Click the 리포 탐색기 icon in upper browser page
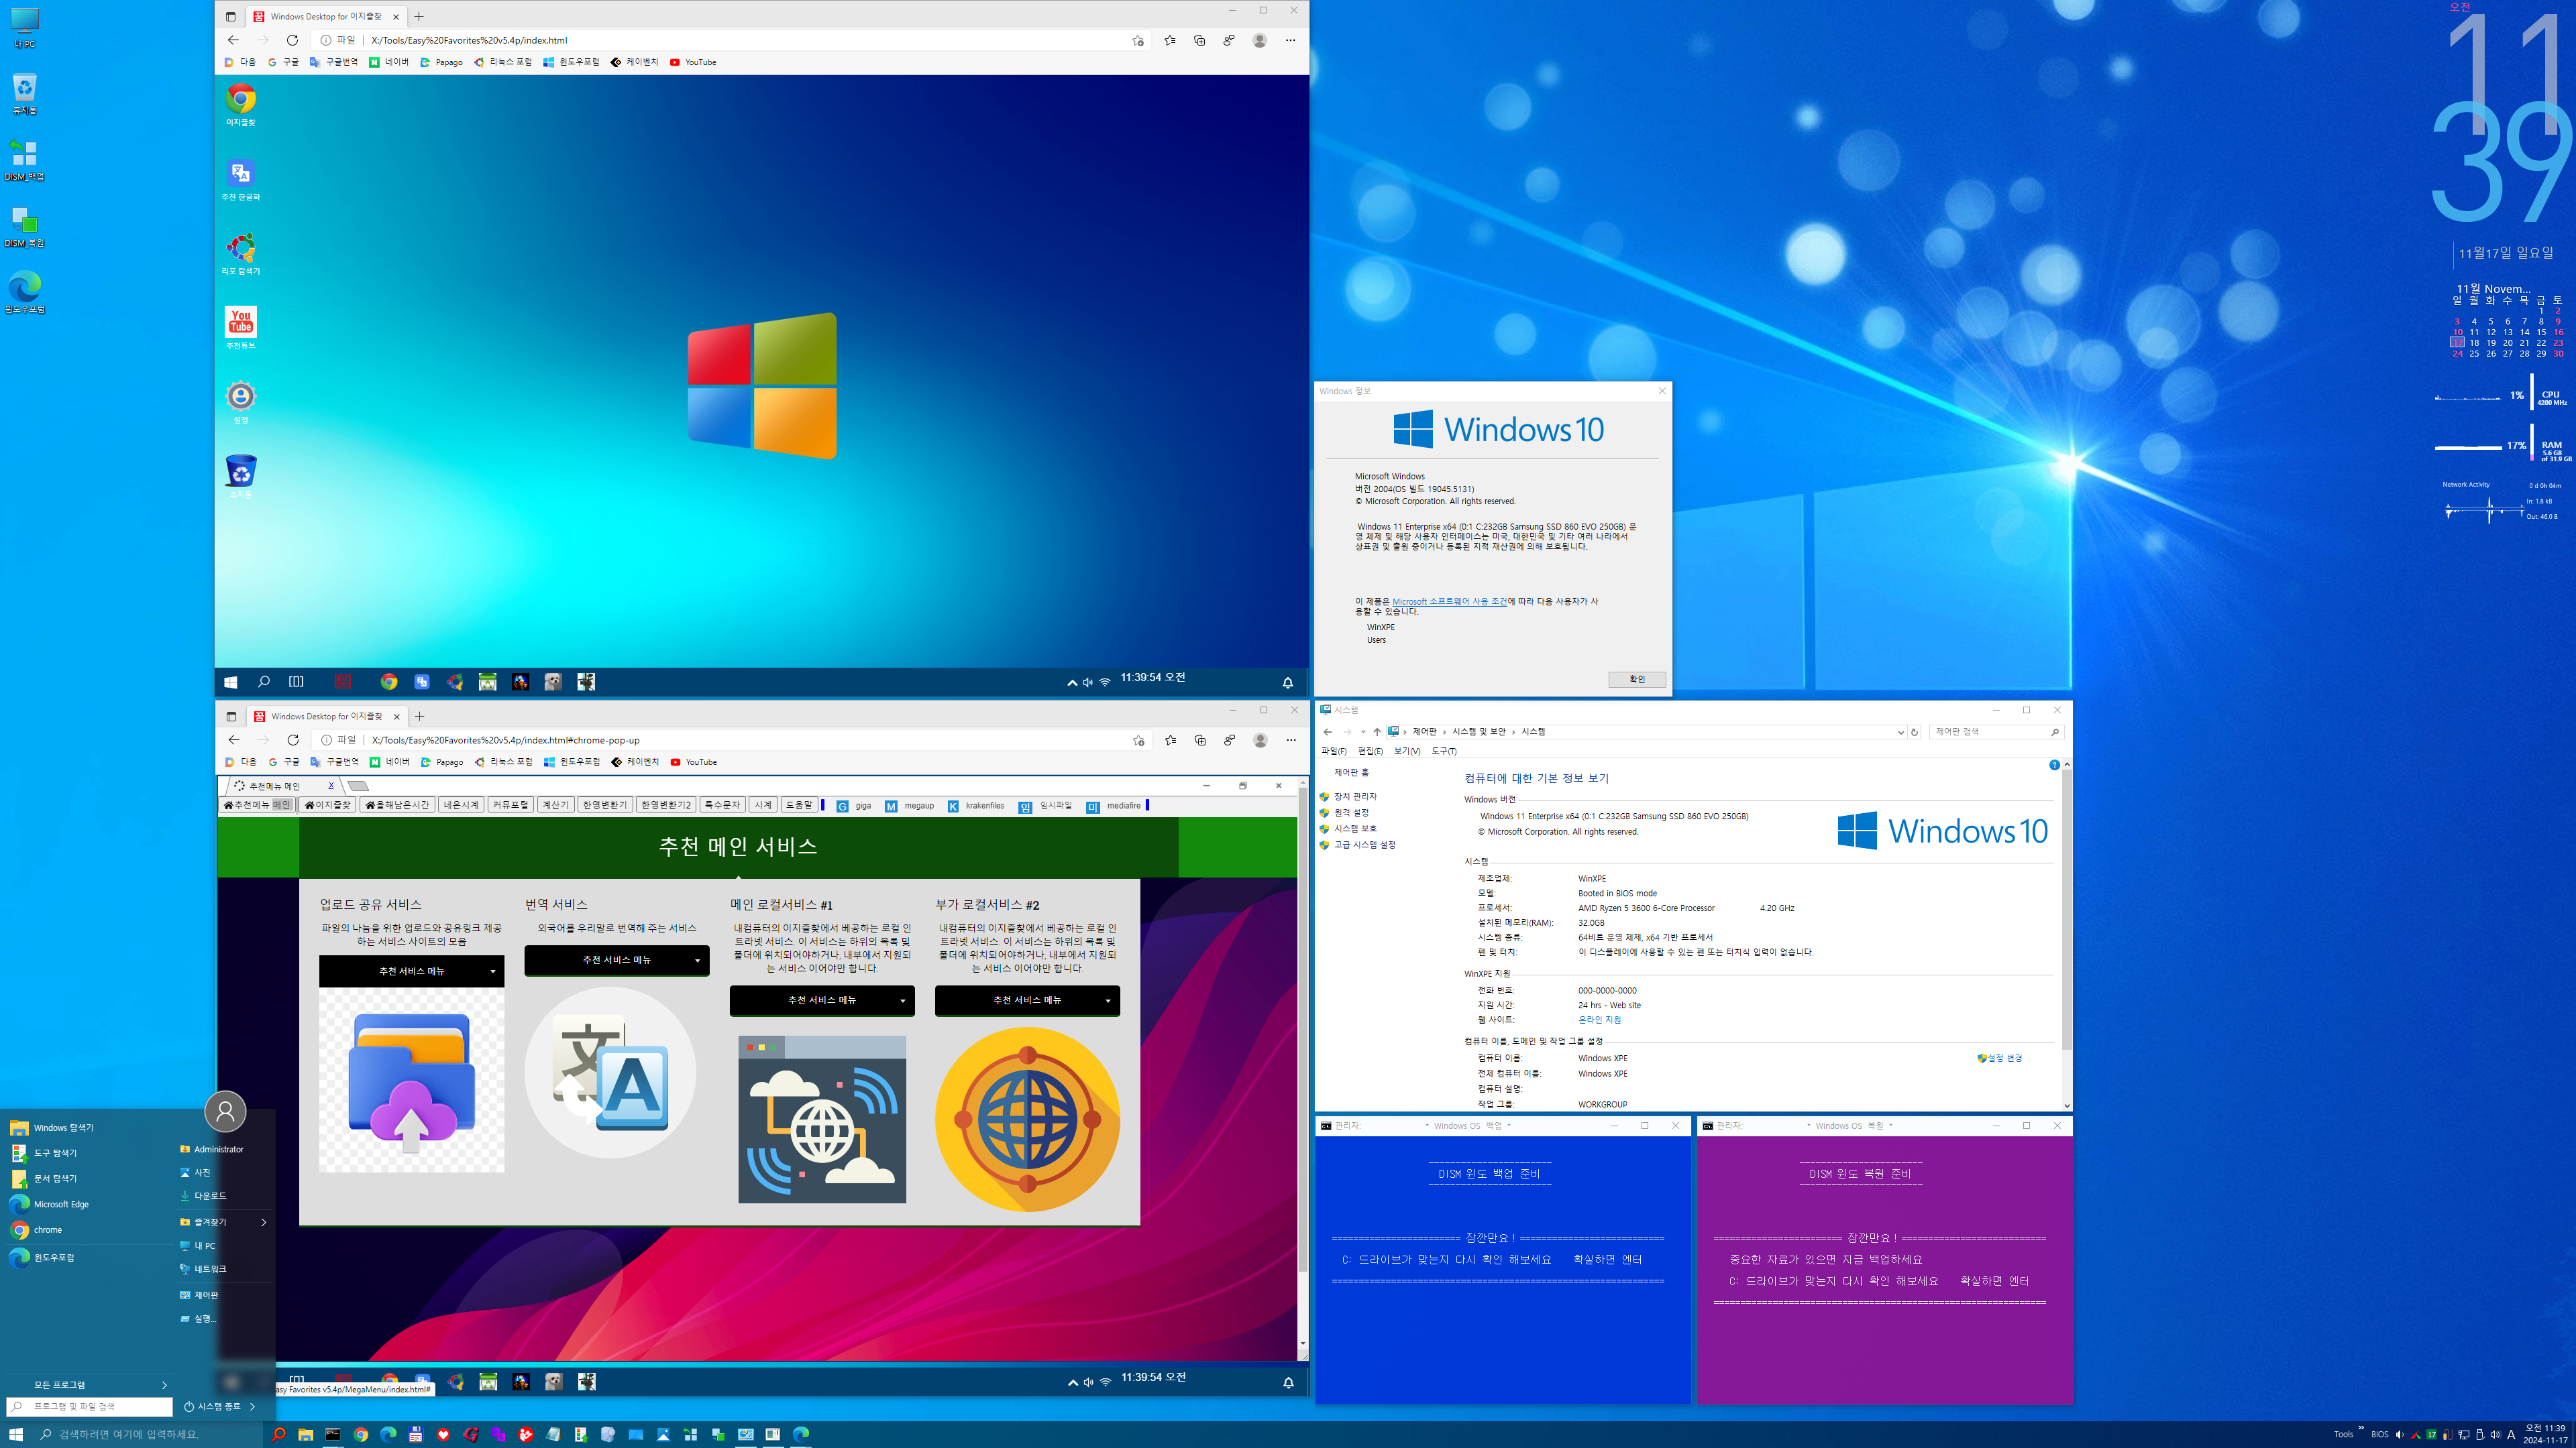Screen dimensions: 2576x1448 (x=240, y=253)
